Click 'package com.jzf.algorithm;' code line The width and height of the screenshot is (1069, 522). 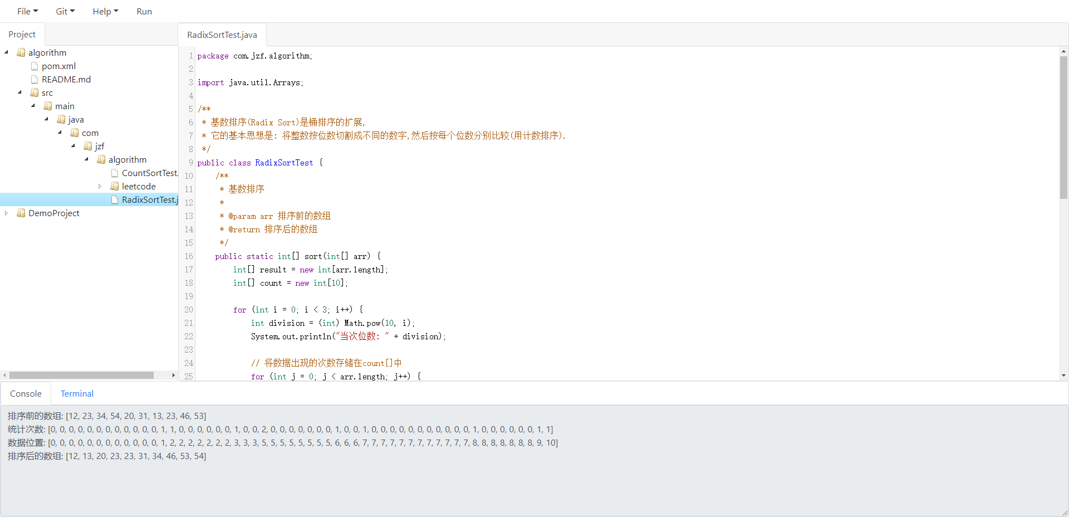click(x=254, y=56)
